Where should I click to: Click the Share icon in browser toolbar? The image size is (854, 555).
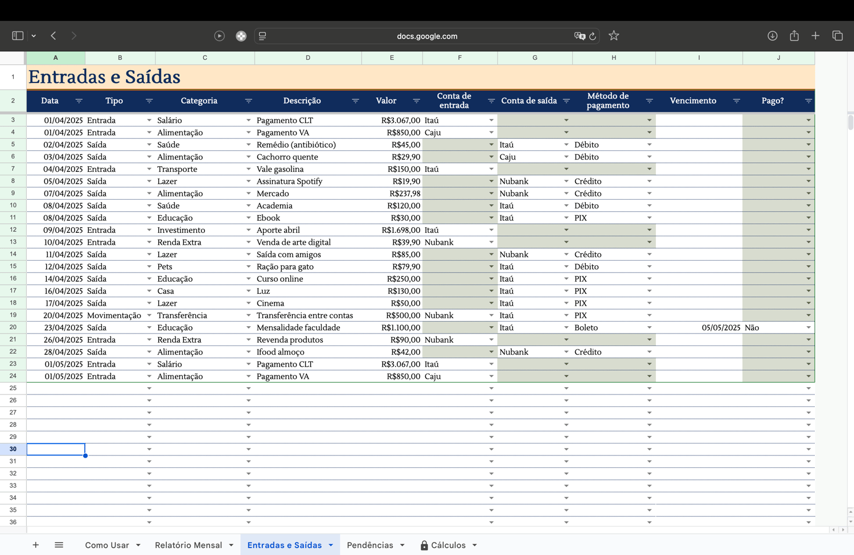tap(794, 35)
